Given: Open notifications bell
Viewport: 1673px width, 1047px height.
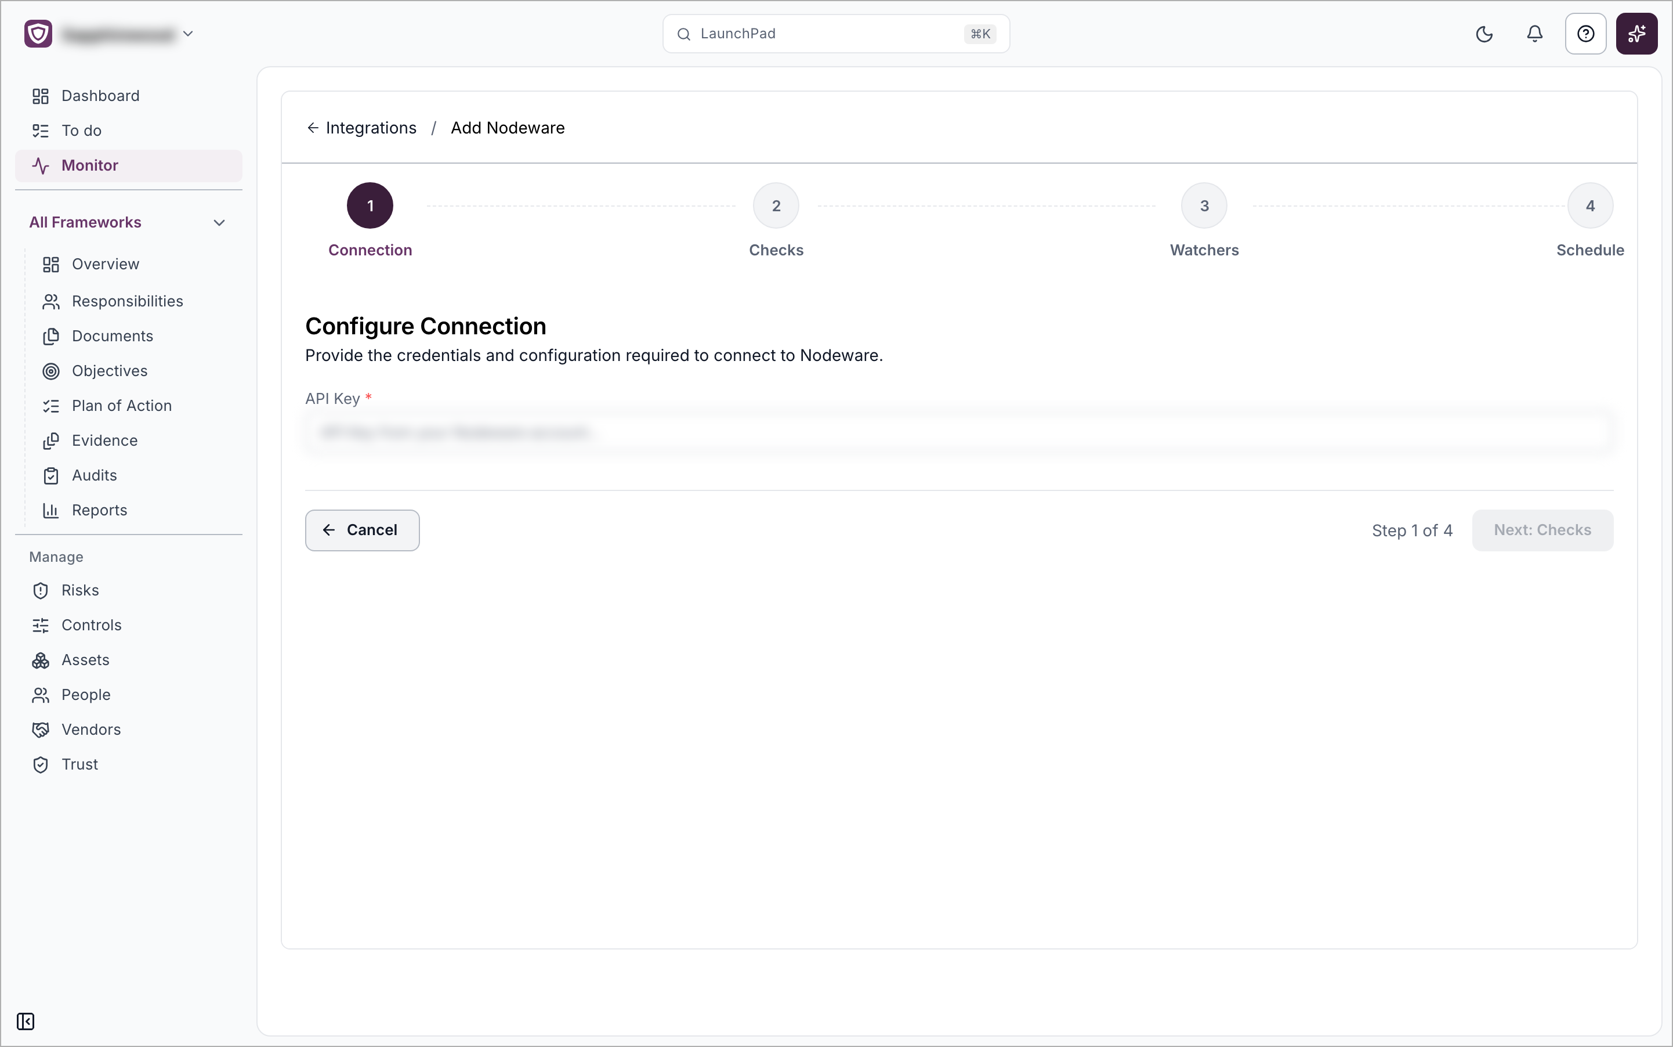Looking at the screenshot, I should [1534, 34].
